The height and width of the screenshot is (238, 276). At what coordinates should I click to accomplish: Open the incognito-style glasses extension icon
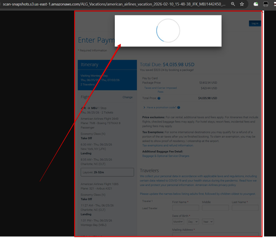tap(266, 4)
